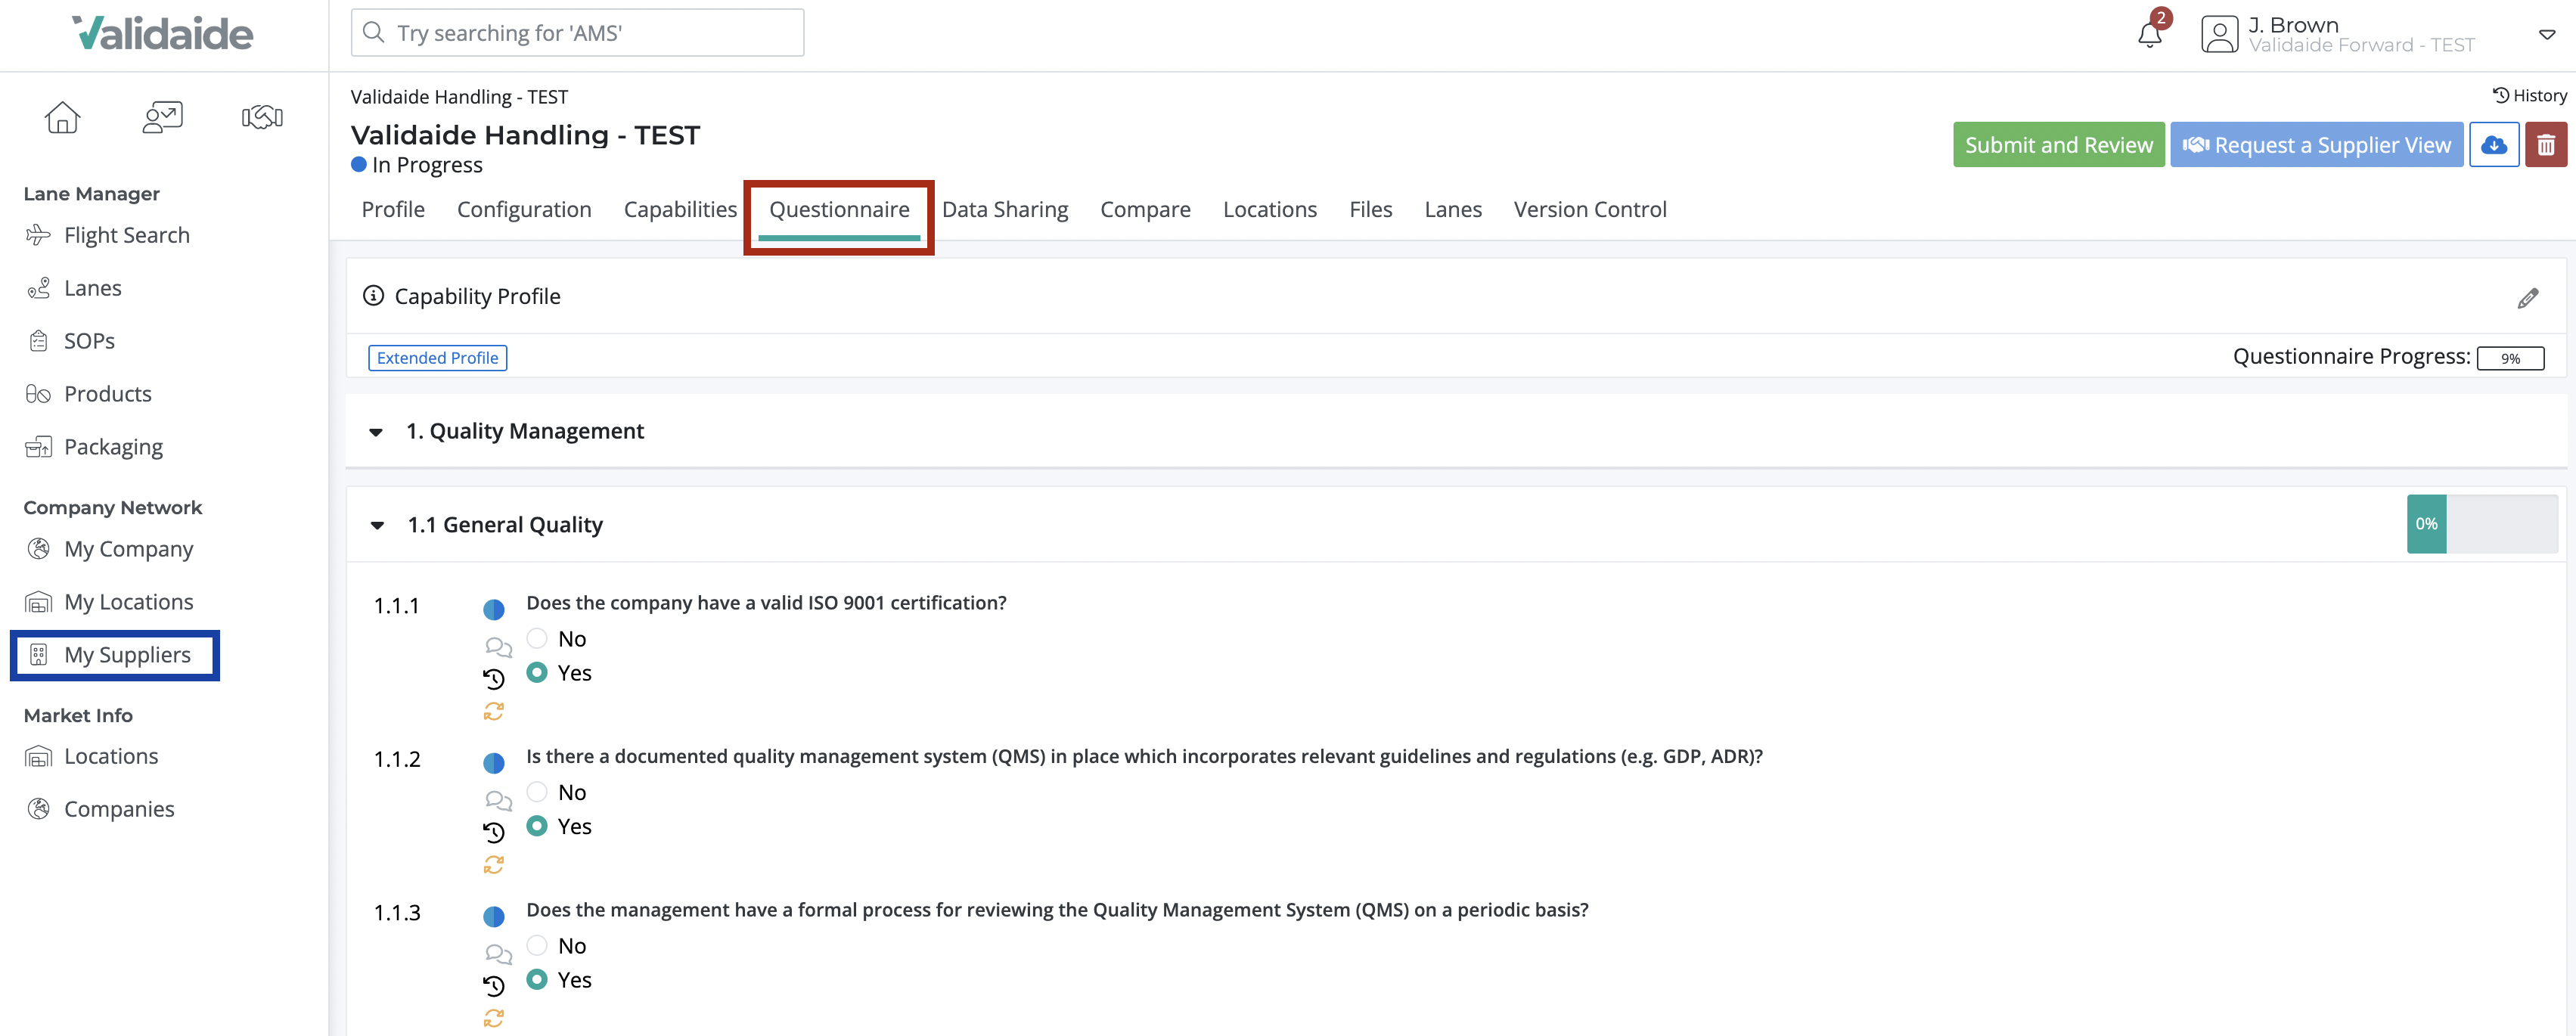Switch to the Compare tab
This screenshot has height=1036, width=2576.
point(1145,209)
